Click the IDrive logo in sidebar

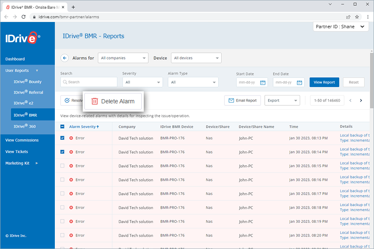coord(23,38)
